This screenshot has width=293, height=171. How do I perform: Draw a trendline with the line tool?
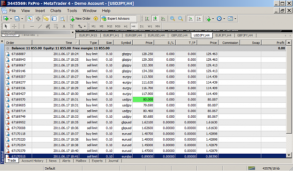[x=40, y=27]
